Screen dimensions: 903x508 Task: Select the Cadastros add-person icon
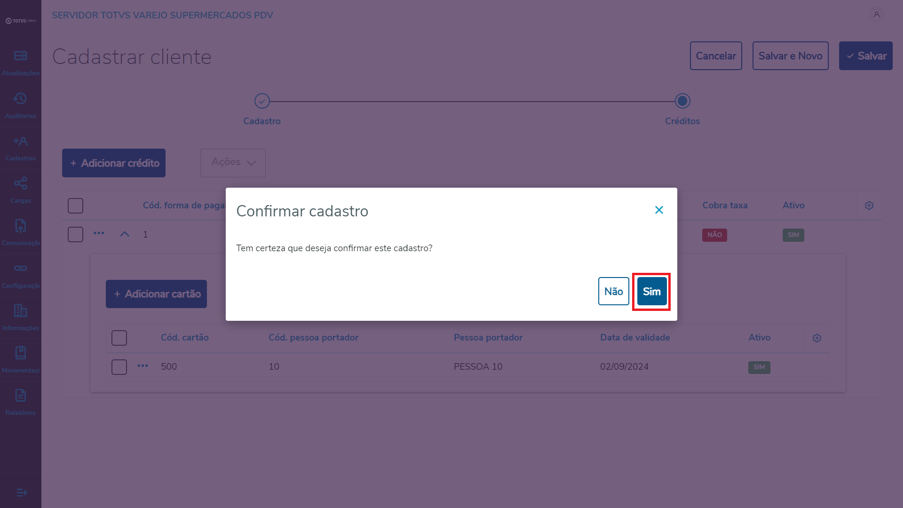[x=20, y=141]
